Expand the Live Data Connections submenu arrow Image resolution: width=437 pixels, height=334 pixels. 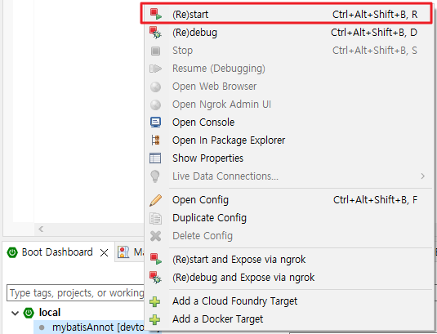(x=423, y=176)
